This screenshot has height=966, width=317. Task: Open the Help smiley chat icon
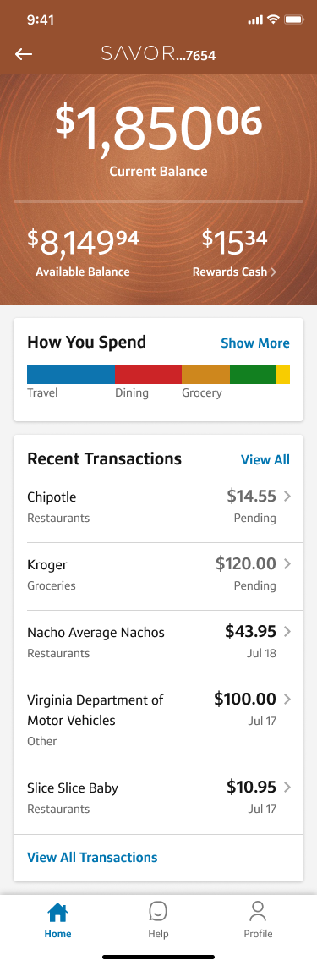click(158, 911)
